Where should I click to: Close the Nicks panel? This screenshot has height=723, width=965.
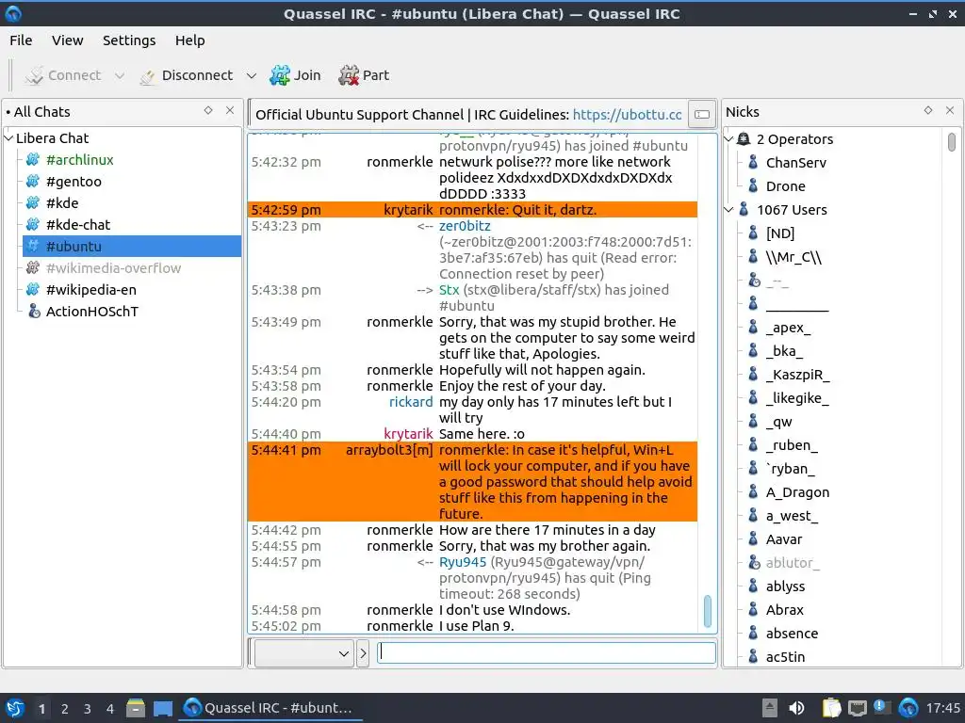pos(950,111)
